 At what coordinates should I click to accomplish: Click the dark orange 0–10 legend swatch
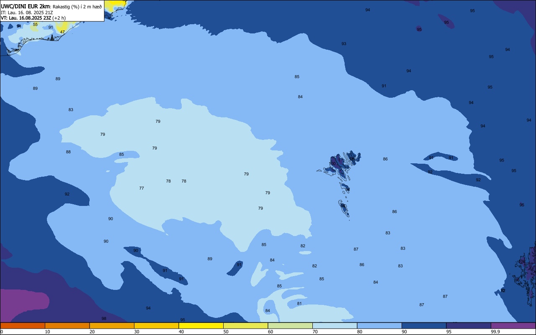[x=23, y=325]
